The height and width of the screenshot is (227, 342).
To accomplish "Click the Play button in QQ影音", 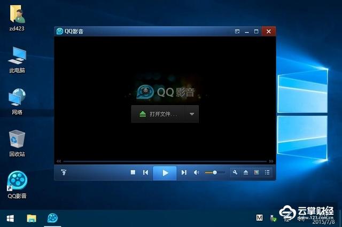I will pyautogui.click(x=165, y=173).
